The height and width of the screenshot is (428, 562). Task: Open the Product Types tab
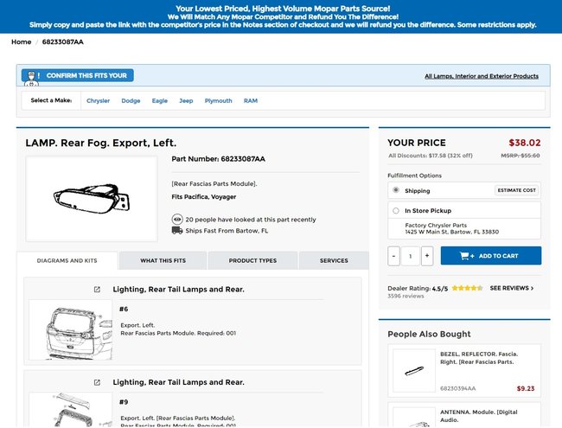point(252,260)
